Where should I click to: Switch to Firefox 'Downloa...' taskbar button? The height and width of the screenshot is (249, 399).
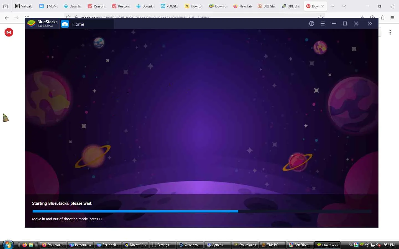pos(53,245)
